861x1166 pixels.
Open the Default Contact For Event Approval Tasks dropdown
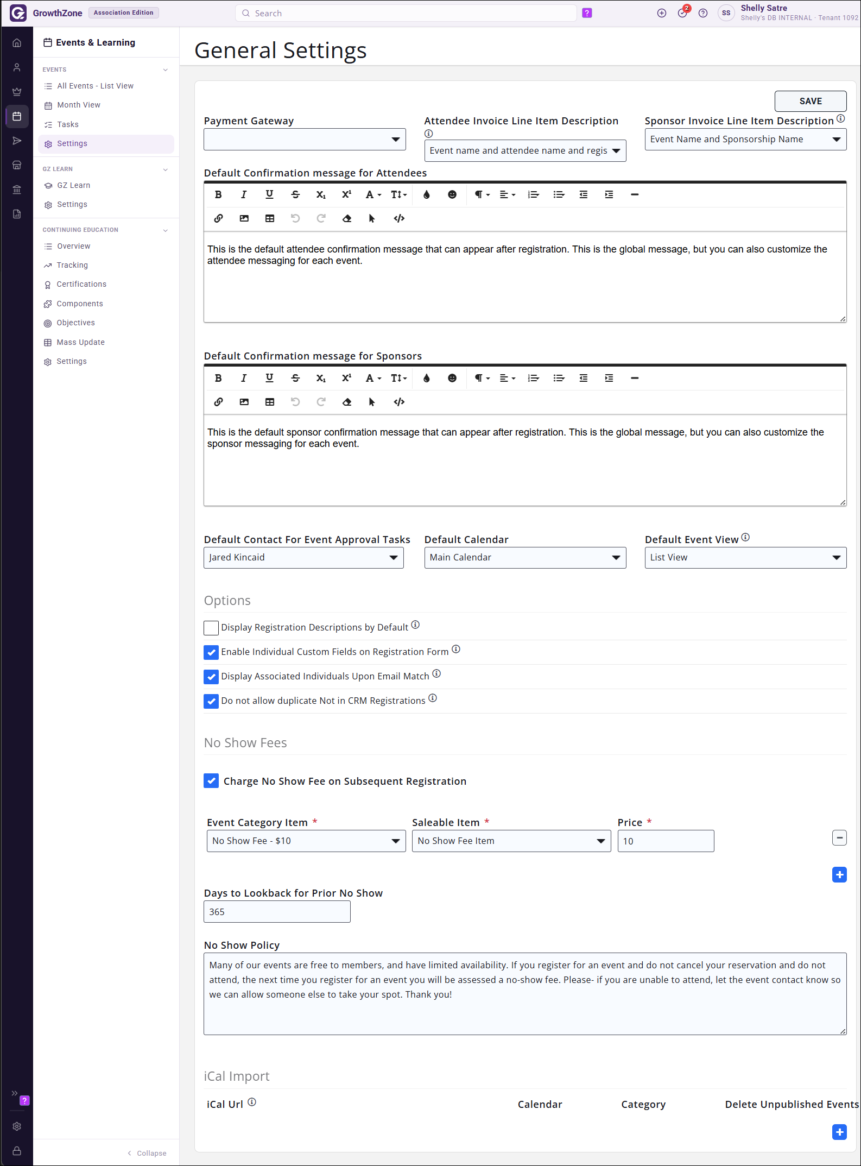(x=303, y=558)
